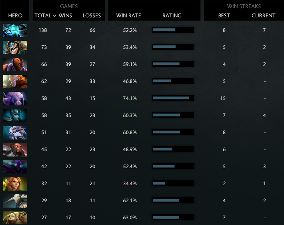Viewport: 284px width, 225px height.
Task: Select the Sven hero portrait
Action: (15, 201)
